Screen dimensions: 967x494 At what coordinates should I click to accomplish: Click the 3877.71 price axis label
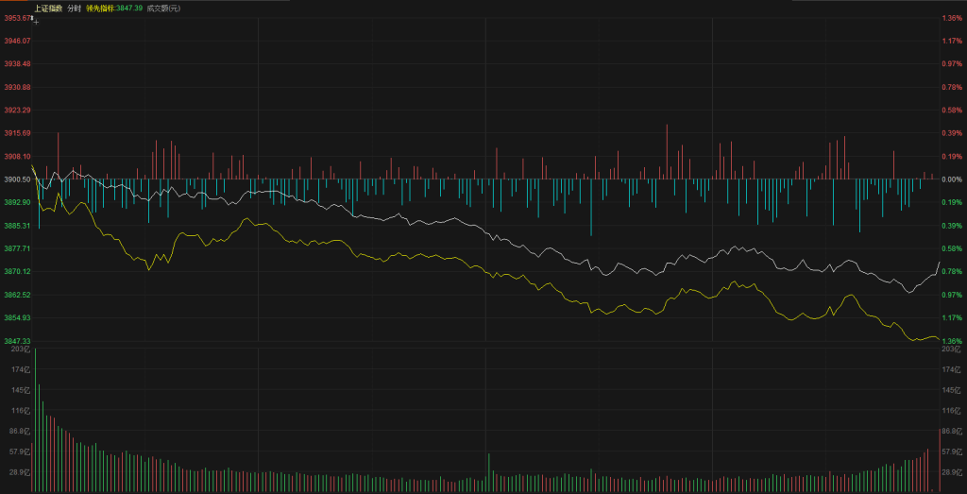16,248
